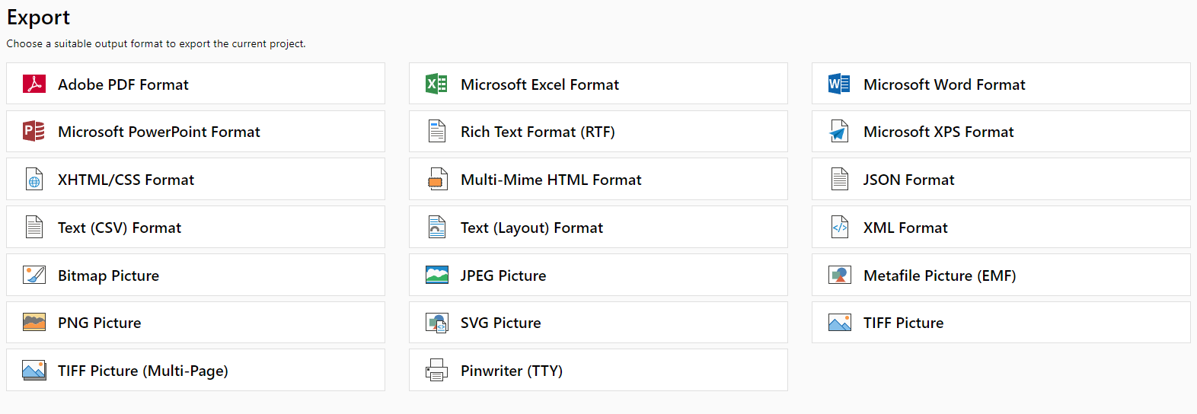Viewport: 1197px width, 414px height.
Task: Export as JPEG Picture
Action: [x=598, y=275]
